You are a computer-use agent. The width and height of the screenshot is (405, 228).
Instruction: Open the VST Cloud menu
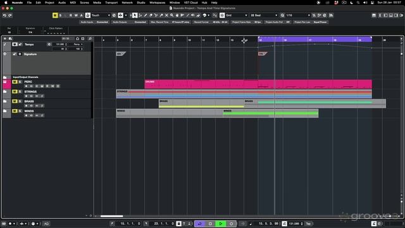[x=190, y=3]
